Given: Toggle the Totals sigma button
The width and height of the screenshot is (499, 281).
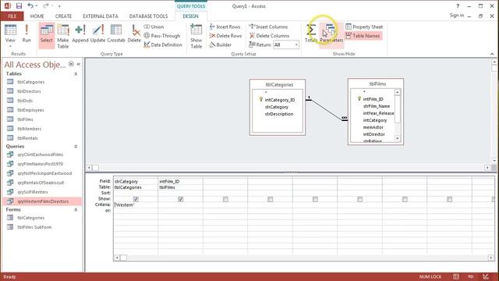Looking at the screenshot, I should tap(311, 34).
